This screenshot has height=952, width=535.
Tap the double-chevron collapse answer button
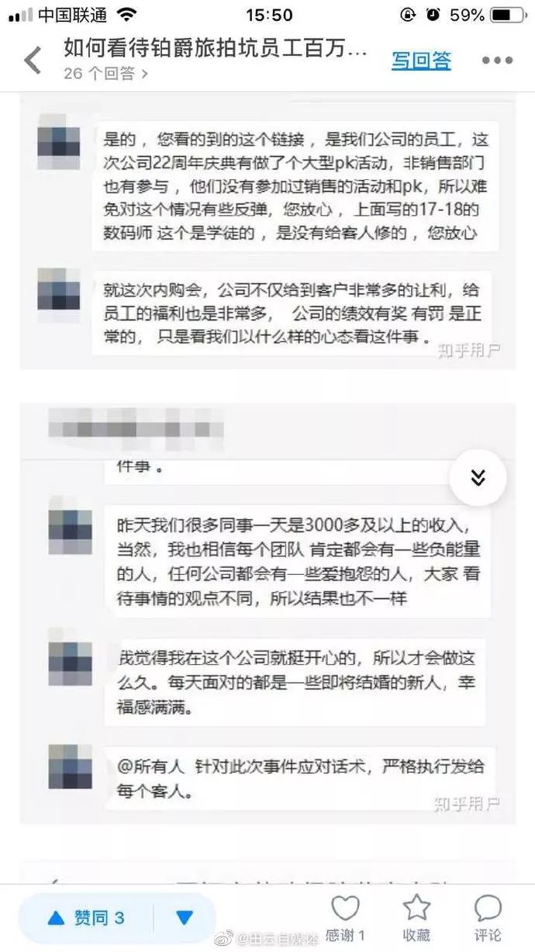(478, 478)
